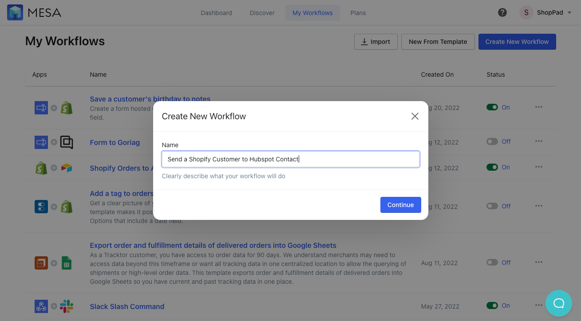Click the Status column header
The image size is (581, 321).
496,74
